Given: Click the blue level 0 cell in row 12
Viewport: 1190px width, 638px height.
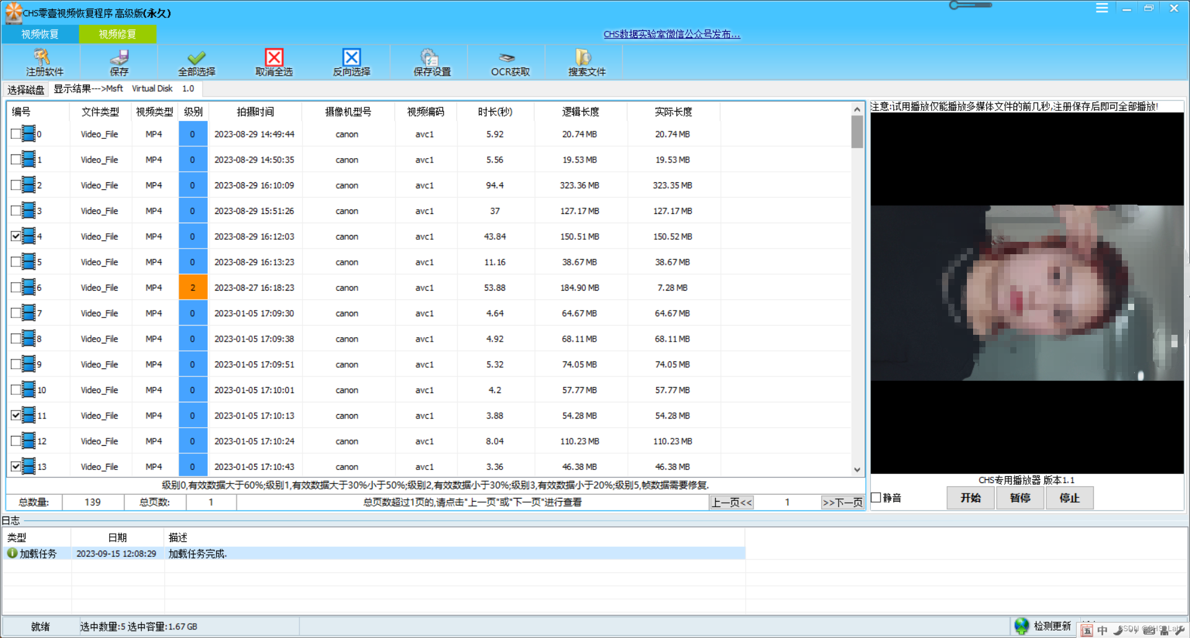Looking at the screenshot, I should pyautogui.click(x=193, y=441).
